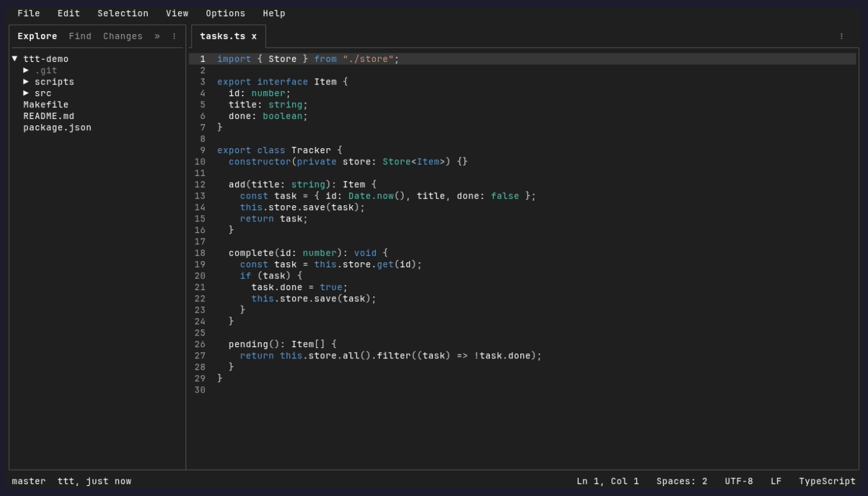The height and width of the screenshot is (496, 868).
Task: Click the Tracker class name on line 9
Action: coord(311,150)
